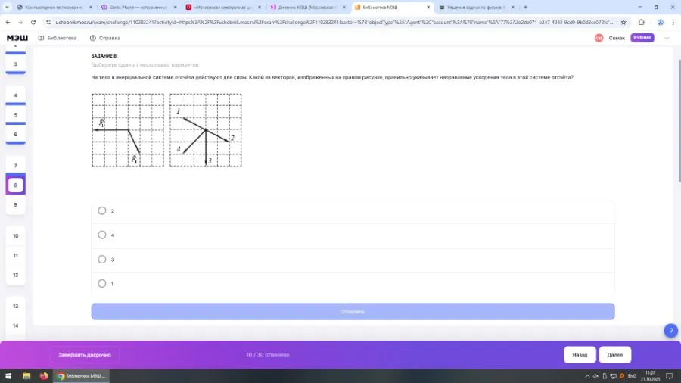The width and height of the screenshot is (681, 383).
Task: Switch to Решение задач по физике tab
Action: pyautogui.click(x=477, y=8)
